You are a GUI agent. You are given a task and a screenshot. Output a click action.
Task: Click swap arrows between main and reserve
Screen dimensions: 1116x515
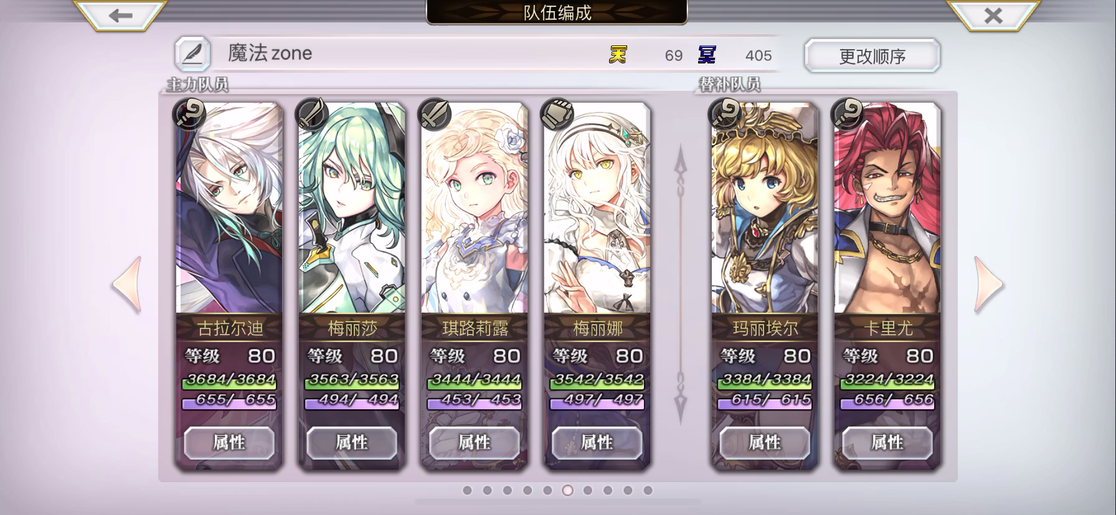click(681, 285)
